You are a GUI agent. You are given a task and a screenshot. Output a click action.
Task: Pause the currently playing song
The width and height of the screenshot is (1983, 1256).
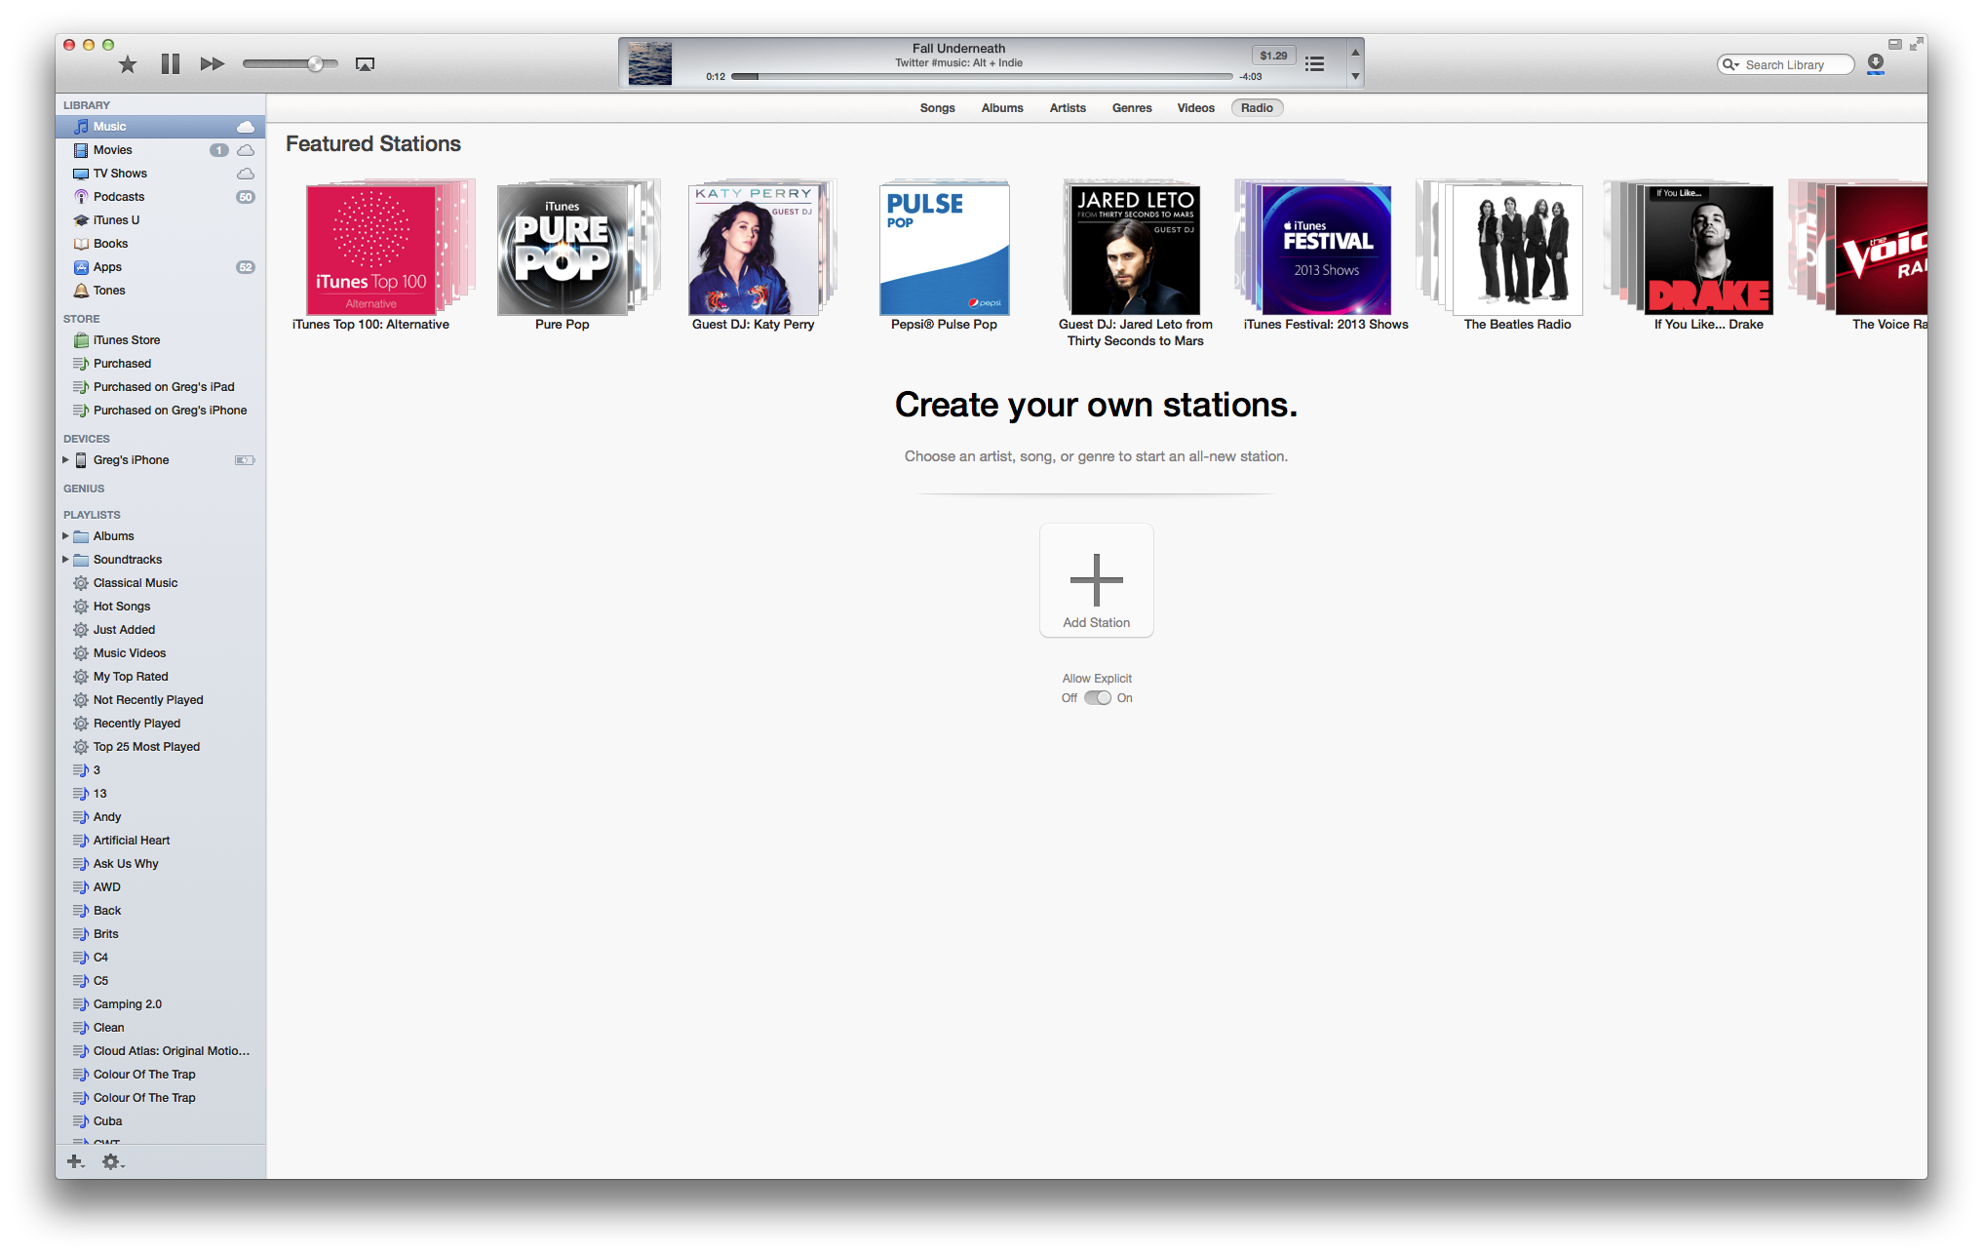tap(171, 64)
